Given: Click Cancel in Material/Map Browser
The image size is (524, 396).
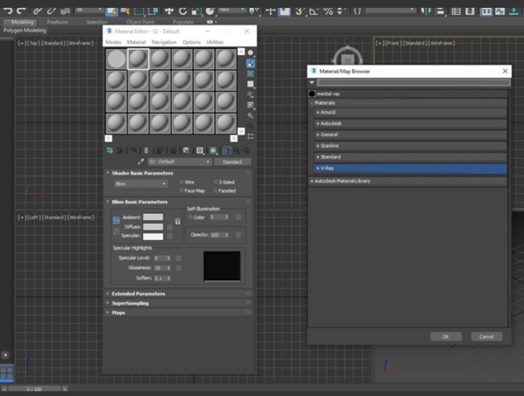Looking at the screenshot, I should click(x=486, y=336).
